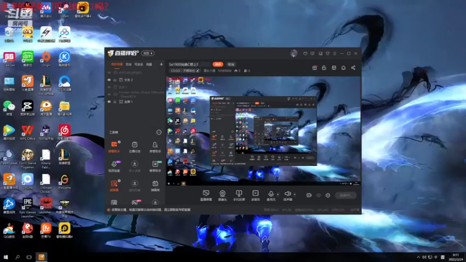Add the 手机投屏 phone casting source
This screenshot has height=262, width=466.
(239, 196)
